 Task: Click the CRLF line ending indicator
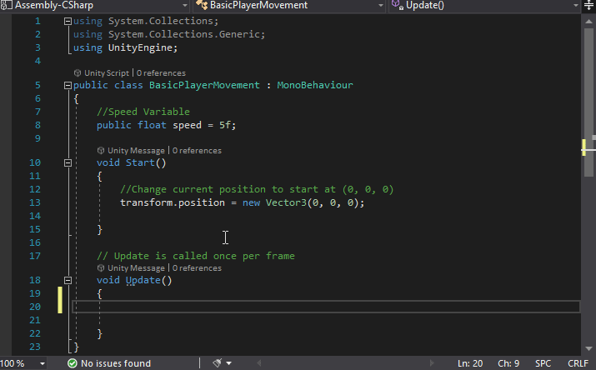[x=578, y=363]
